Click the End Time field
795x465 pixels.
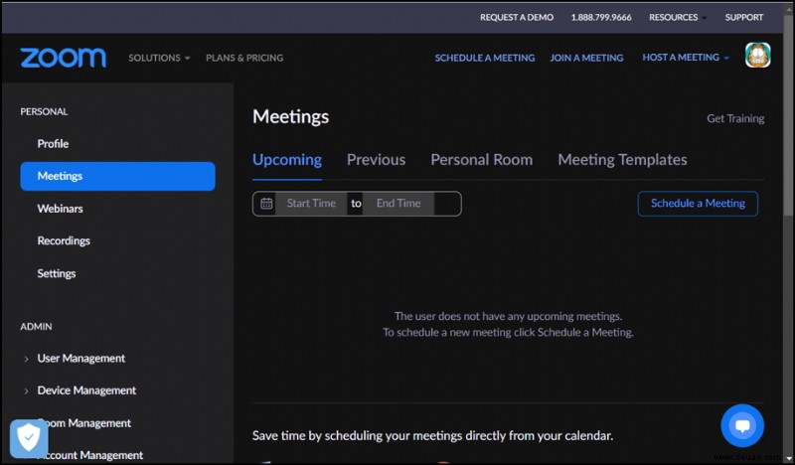[x=398, y=204]
